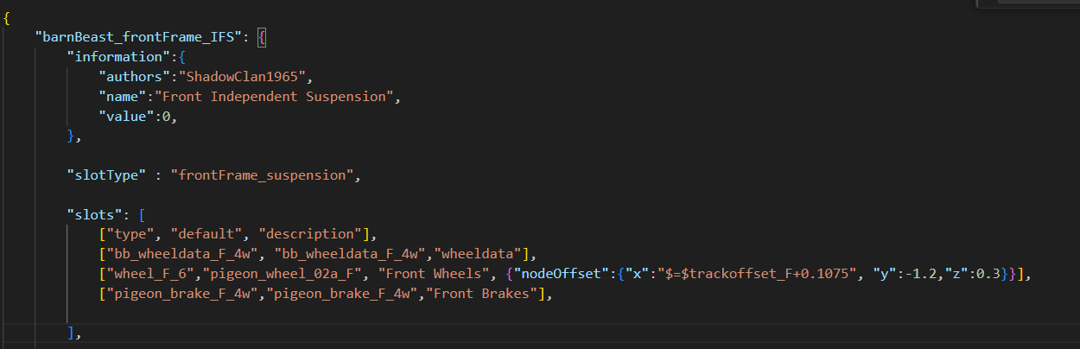This screenshot has height=349, width=1080.
Task: Click the "description" header string
Action: (x=310, y=234)
